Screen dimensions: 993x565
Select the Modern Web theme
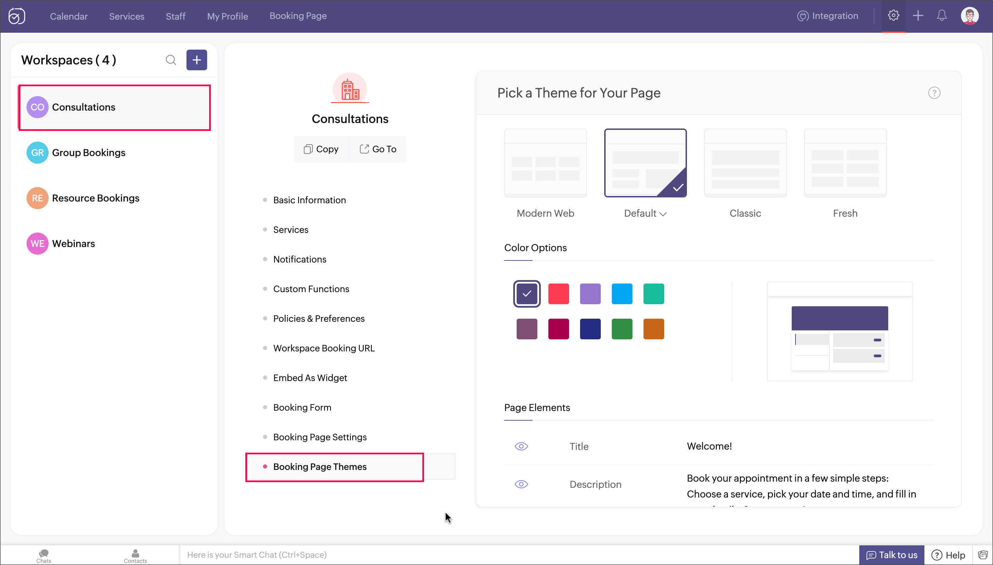(545, 163)
